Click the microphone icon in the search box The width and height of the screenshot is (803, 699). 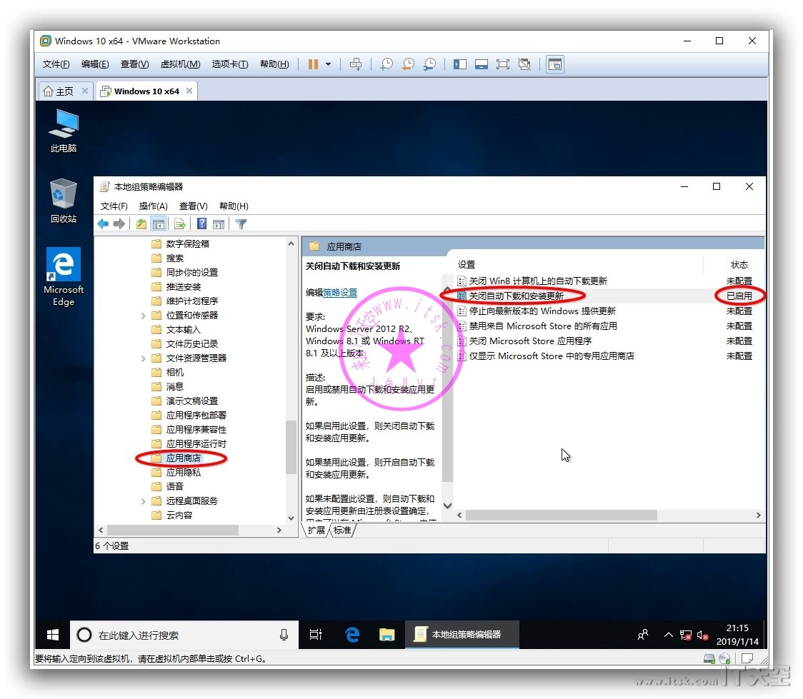[284, 635]
